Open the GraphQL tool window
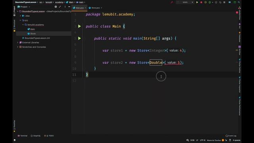 tap(36, 136)
